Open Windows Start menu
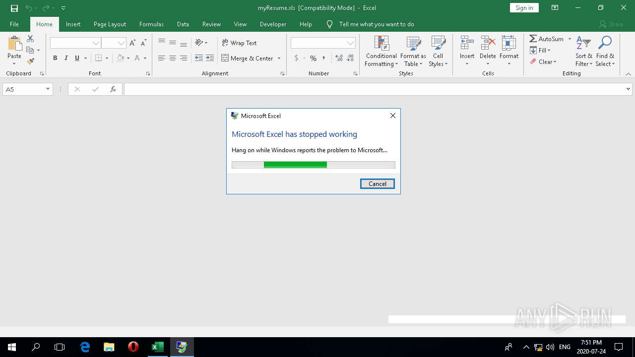This screenshot has height=357, width=635. click(x=12, y=347)
